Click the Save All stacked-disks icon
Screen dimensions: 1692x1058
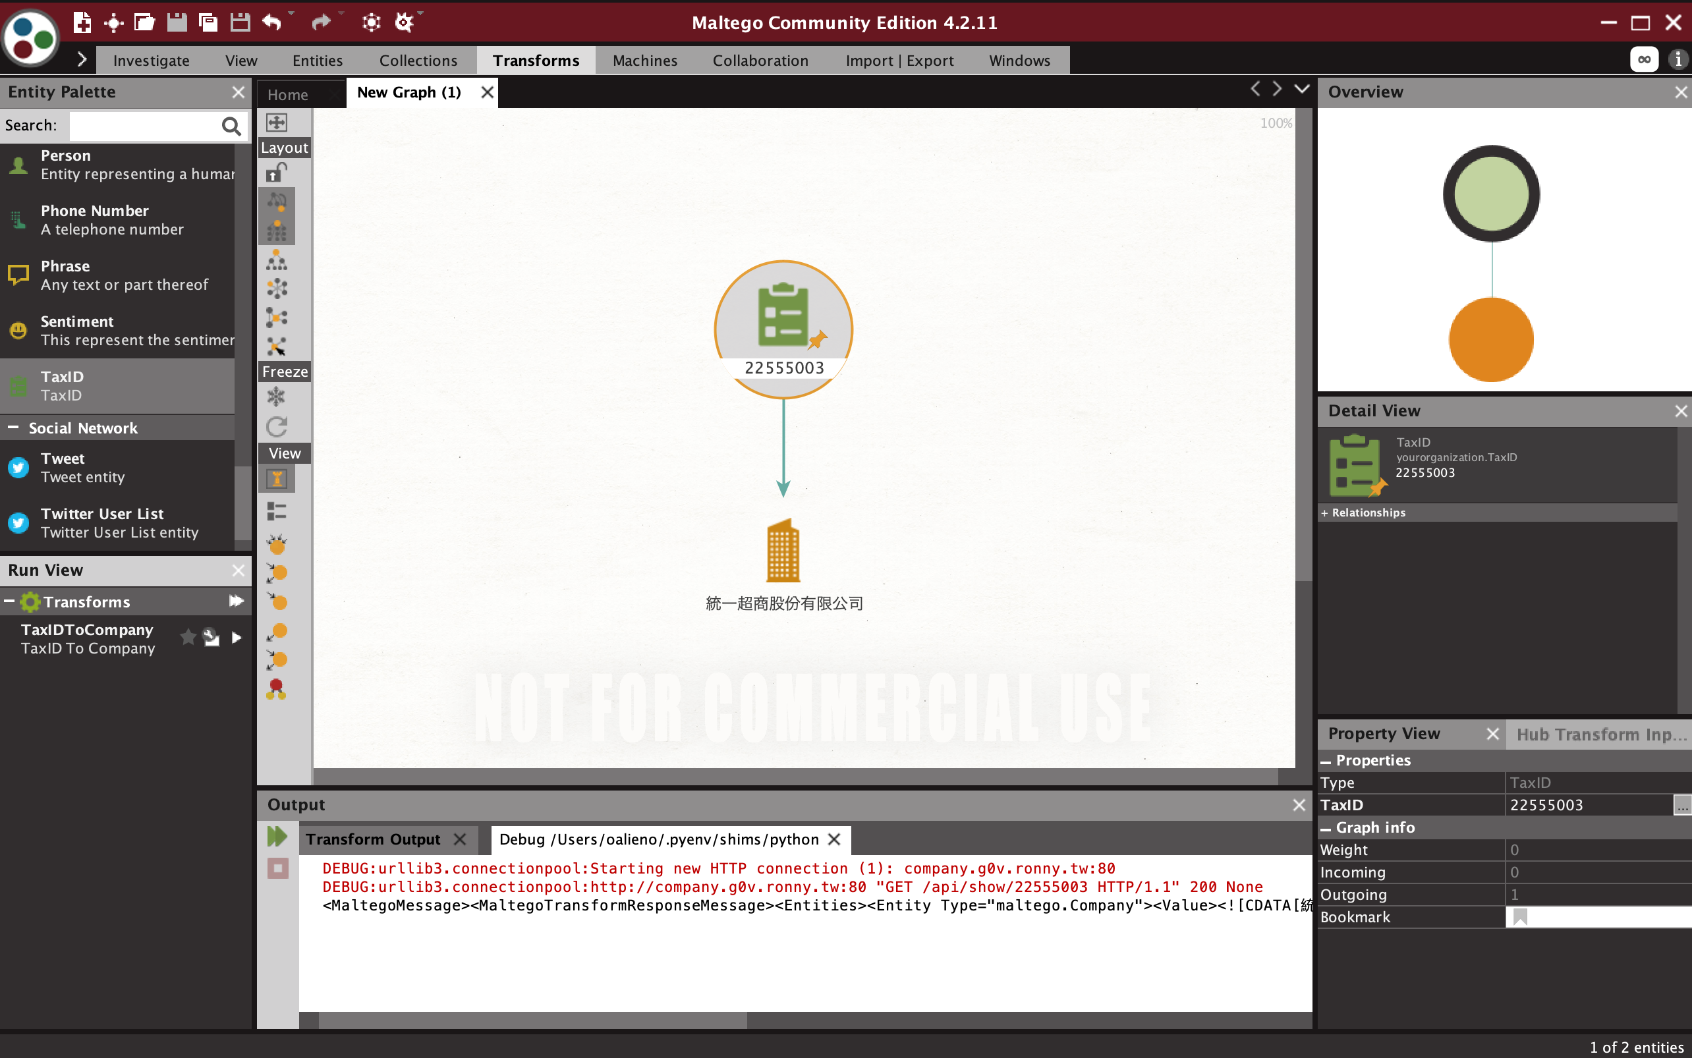(208, 22)
